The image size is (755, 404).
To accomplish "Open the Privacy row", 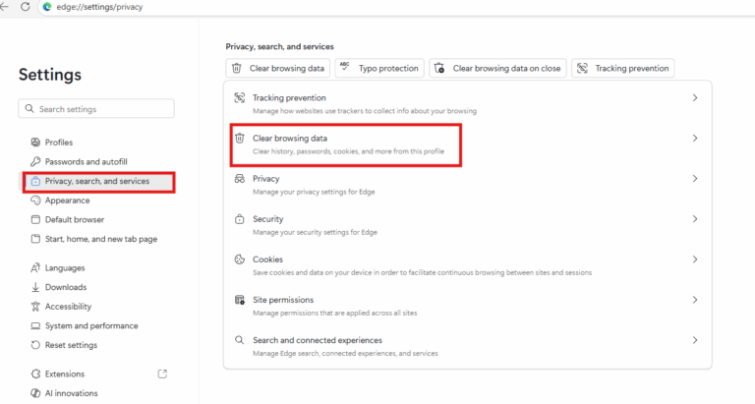I will [468, 185].
